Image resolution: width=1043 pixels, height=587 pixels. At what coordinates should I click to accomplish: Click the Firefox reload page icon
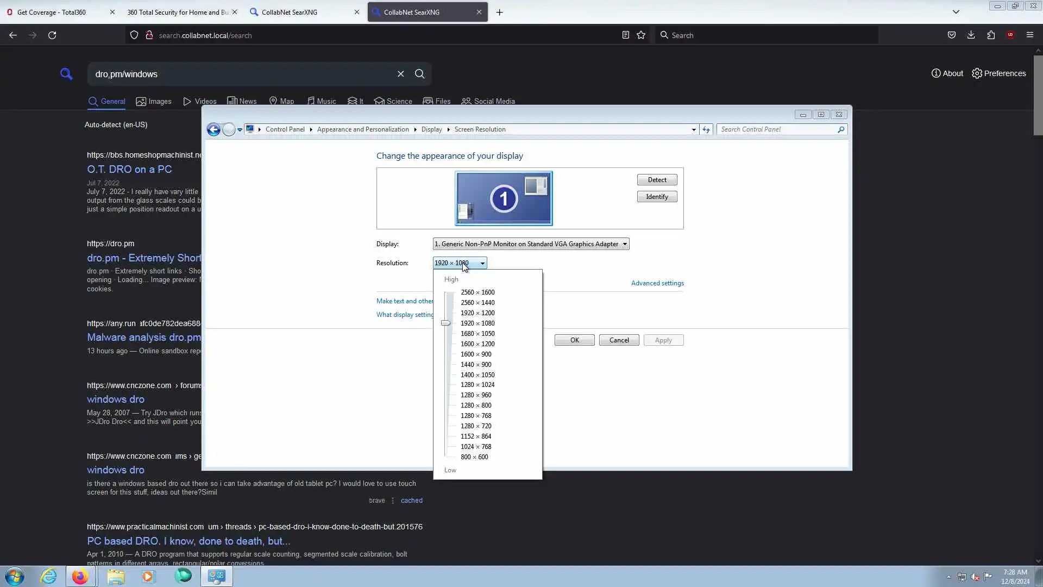coord(52,35)
